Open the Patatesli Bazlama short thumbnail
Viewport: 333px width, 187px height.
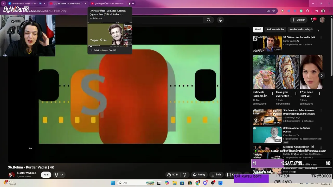click(264, 72)
